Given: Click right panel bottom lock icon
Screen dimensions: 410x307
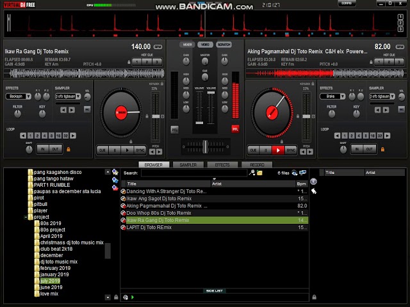Looking at the screenshot, I should [315, 297].
